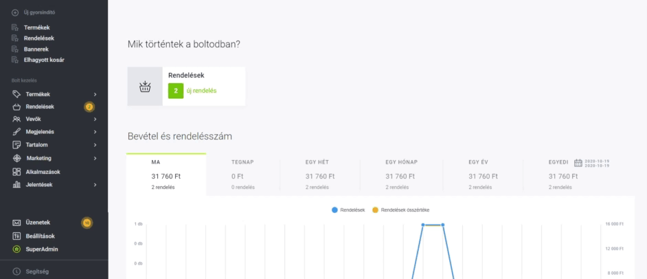Viewport: 647px width, 279px height.
Task: Open the Üzenetek envelope icon
Action: (16, 223)
